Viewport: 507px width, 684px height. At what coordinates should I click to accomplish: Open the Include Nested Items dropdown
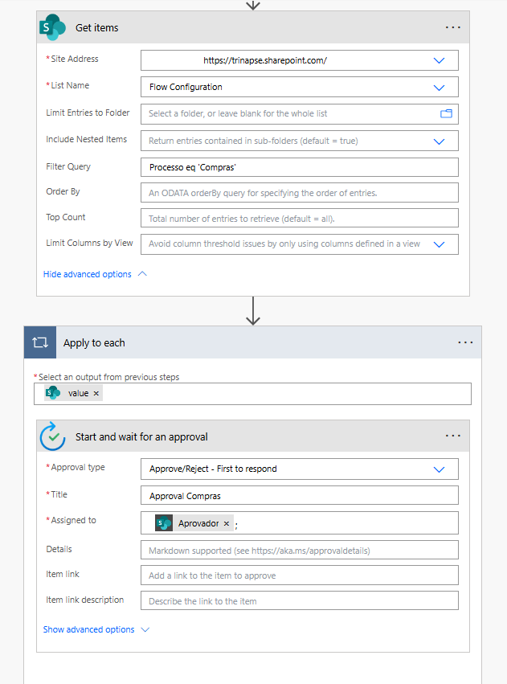[x=439, y=141]
